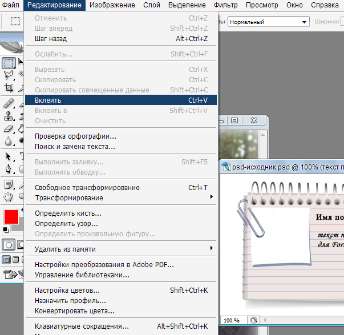The image size is (344, 335).
Task: Select the Hand tool
Action: coord(9,197)
